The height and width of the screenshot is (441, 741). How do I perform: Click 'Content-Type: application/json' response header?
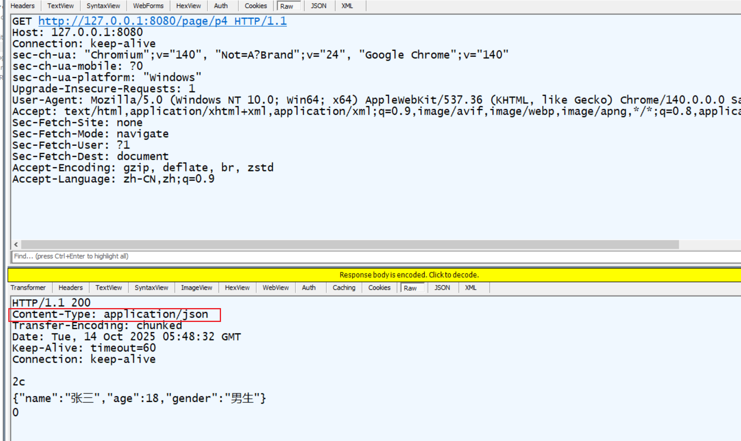pos(110,314)
